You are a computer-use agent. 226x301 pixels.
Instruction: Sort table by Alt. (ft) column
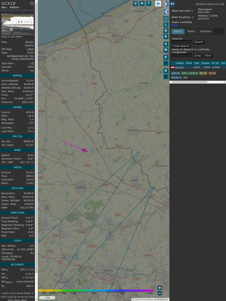point(215,63)
